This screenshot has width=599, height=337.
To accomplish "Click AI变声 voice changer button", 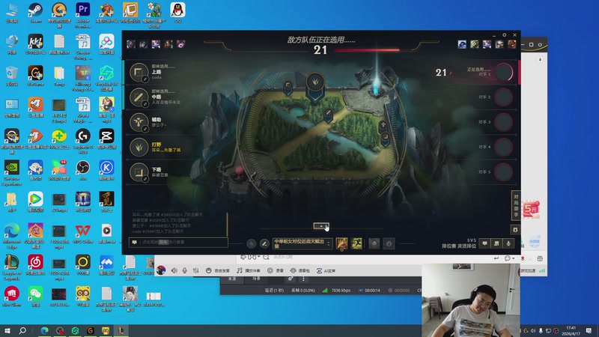I will click(x=326, y=270).
